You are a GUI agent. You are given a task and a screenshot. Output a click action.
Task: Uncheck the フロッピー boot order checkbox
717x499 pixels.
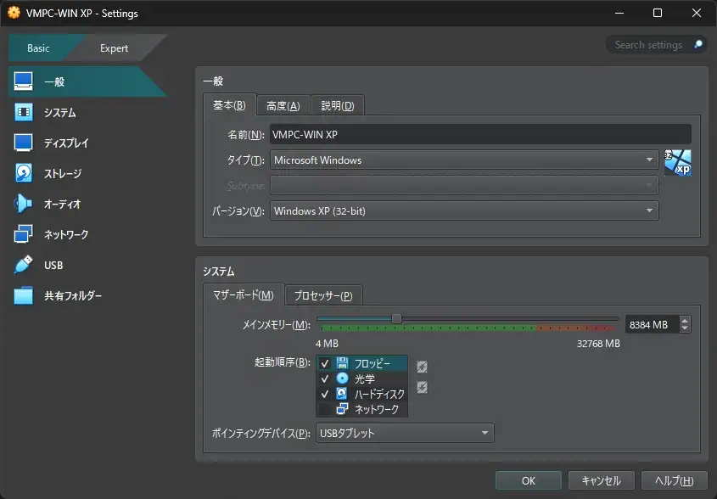click(x=325, y=363)
